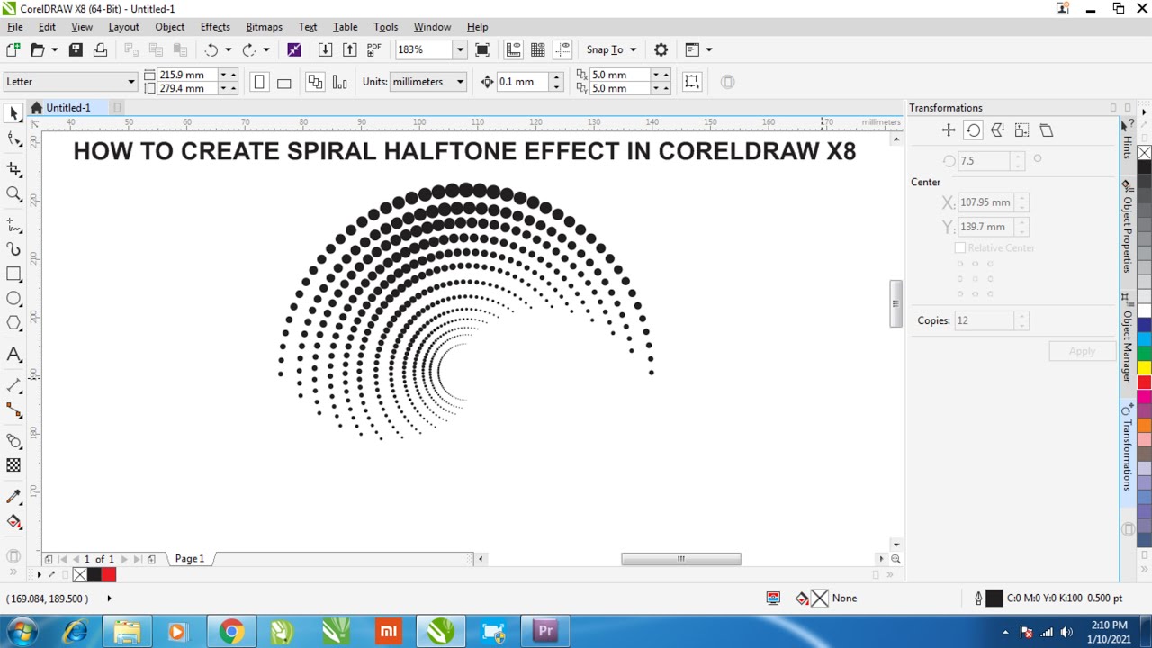The width and height of the screenshot is (1152, 648).
Task: Choose the Transparency checkerboard tool
Action: 13,465
